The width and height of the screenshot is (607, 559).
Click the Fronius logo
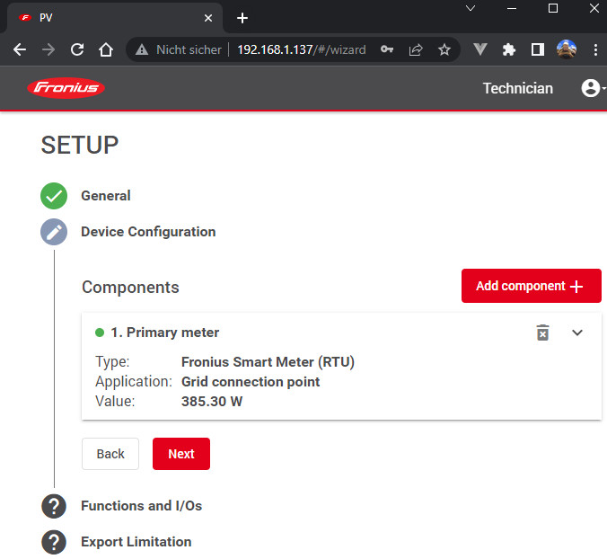pos(66,88)
